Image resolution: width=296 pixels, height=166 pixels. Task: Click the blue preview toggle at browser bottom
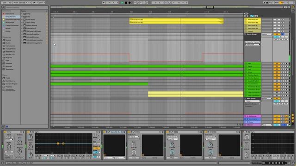pyautogui.click(x=7, y=127)
